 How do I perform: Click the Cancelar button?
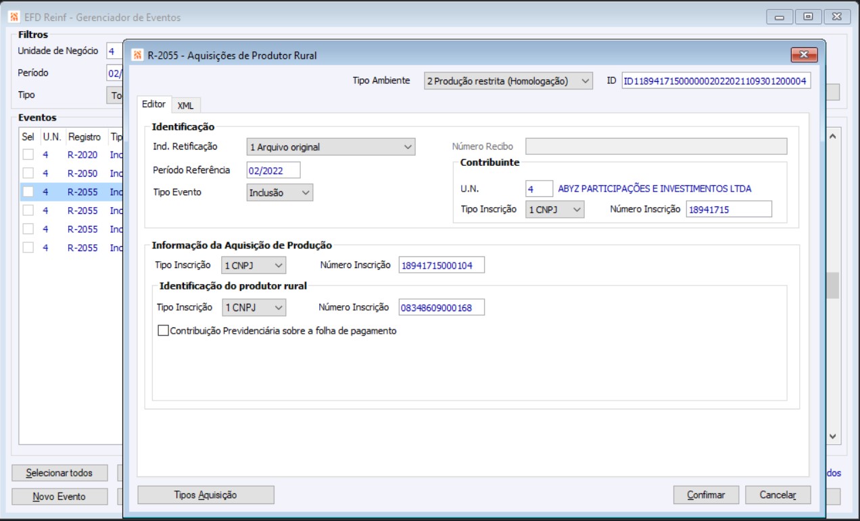click(778, 495)
